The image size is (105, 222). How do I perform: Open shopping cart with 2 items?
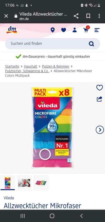86,29
